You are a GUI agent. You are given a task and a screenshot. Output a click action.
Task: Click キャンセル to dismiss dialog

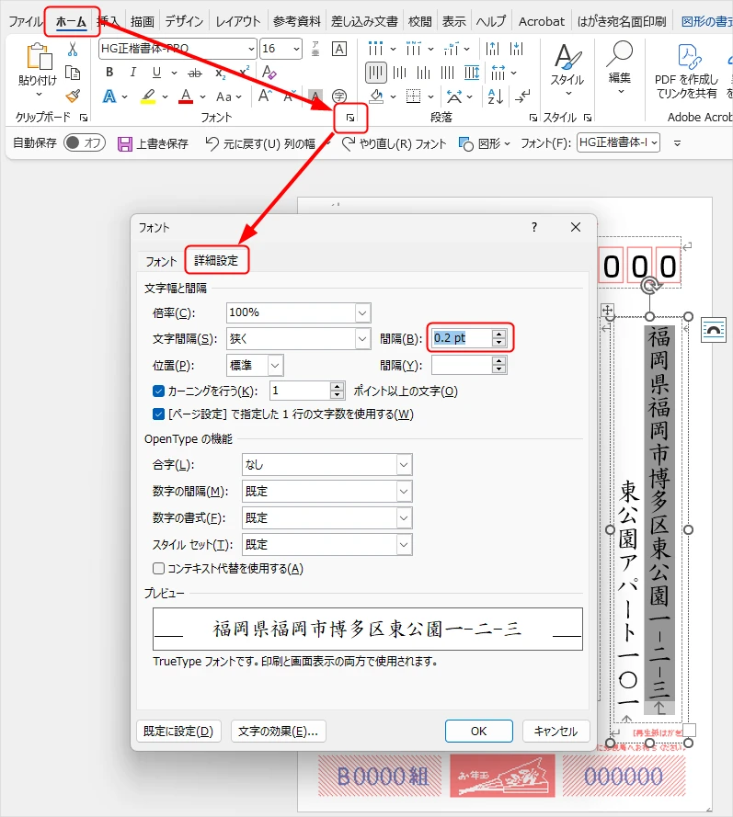tap(555, 731)
